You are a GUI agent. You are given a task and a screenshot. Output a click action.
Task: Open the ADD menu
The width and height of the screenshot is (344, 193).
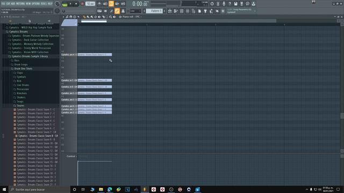13,4
